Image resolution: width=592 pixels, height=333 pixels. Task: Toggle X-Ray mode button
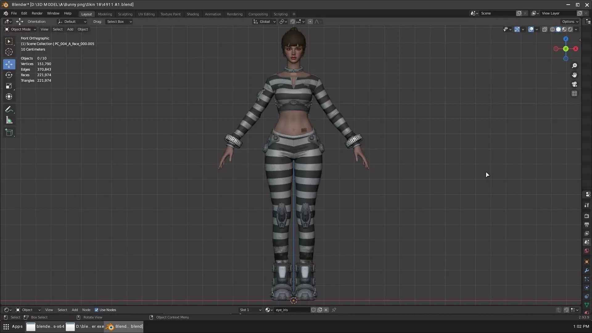pyautogui.click(x=545, y=29)
